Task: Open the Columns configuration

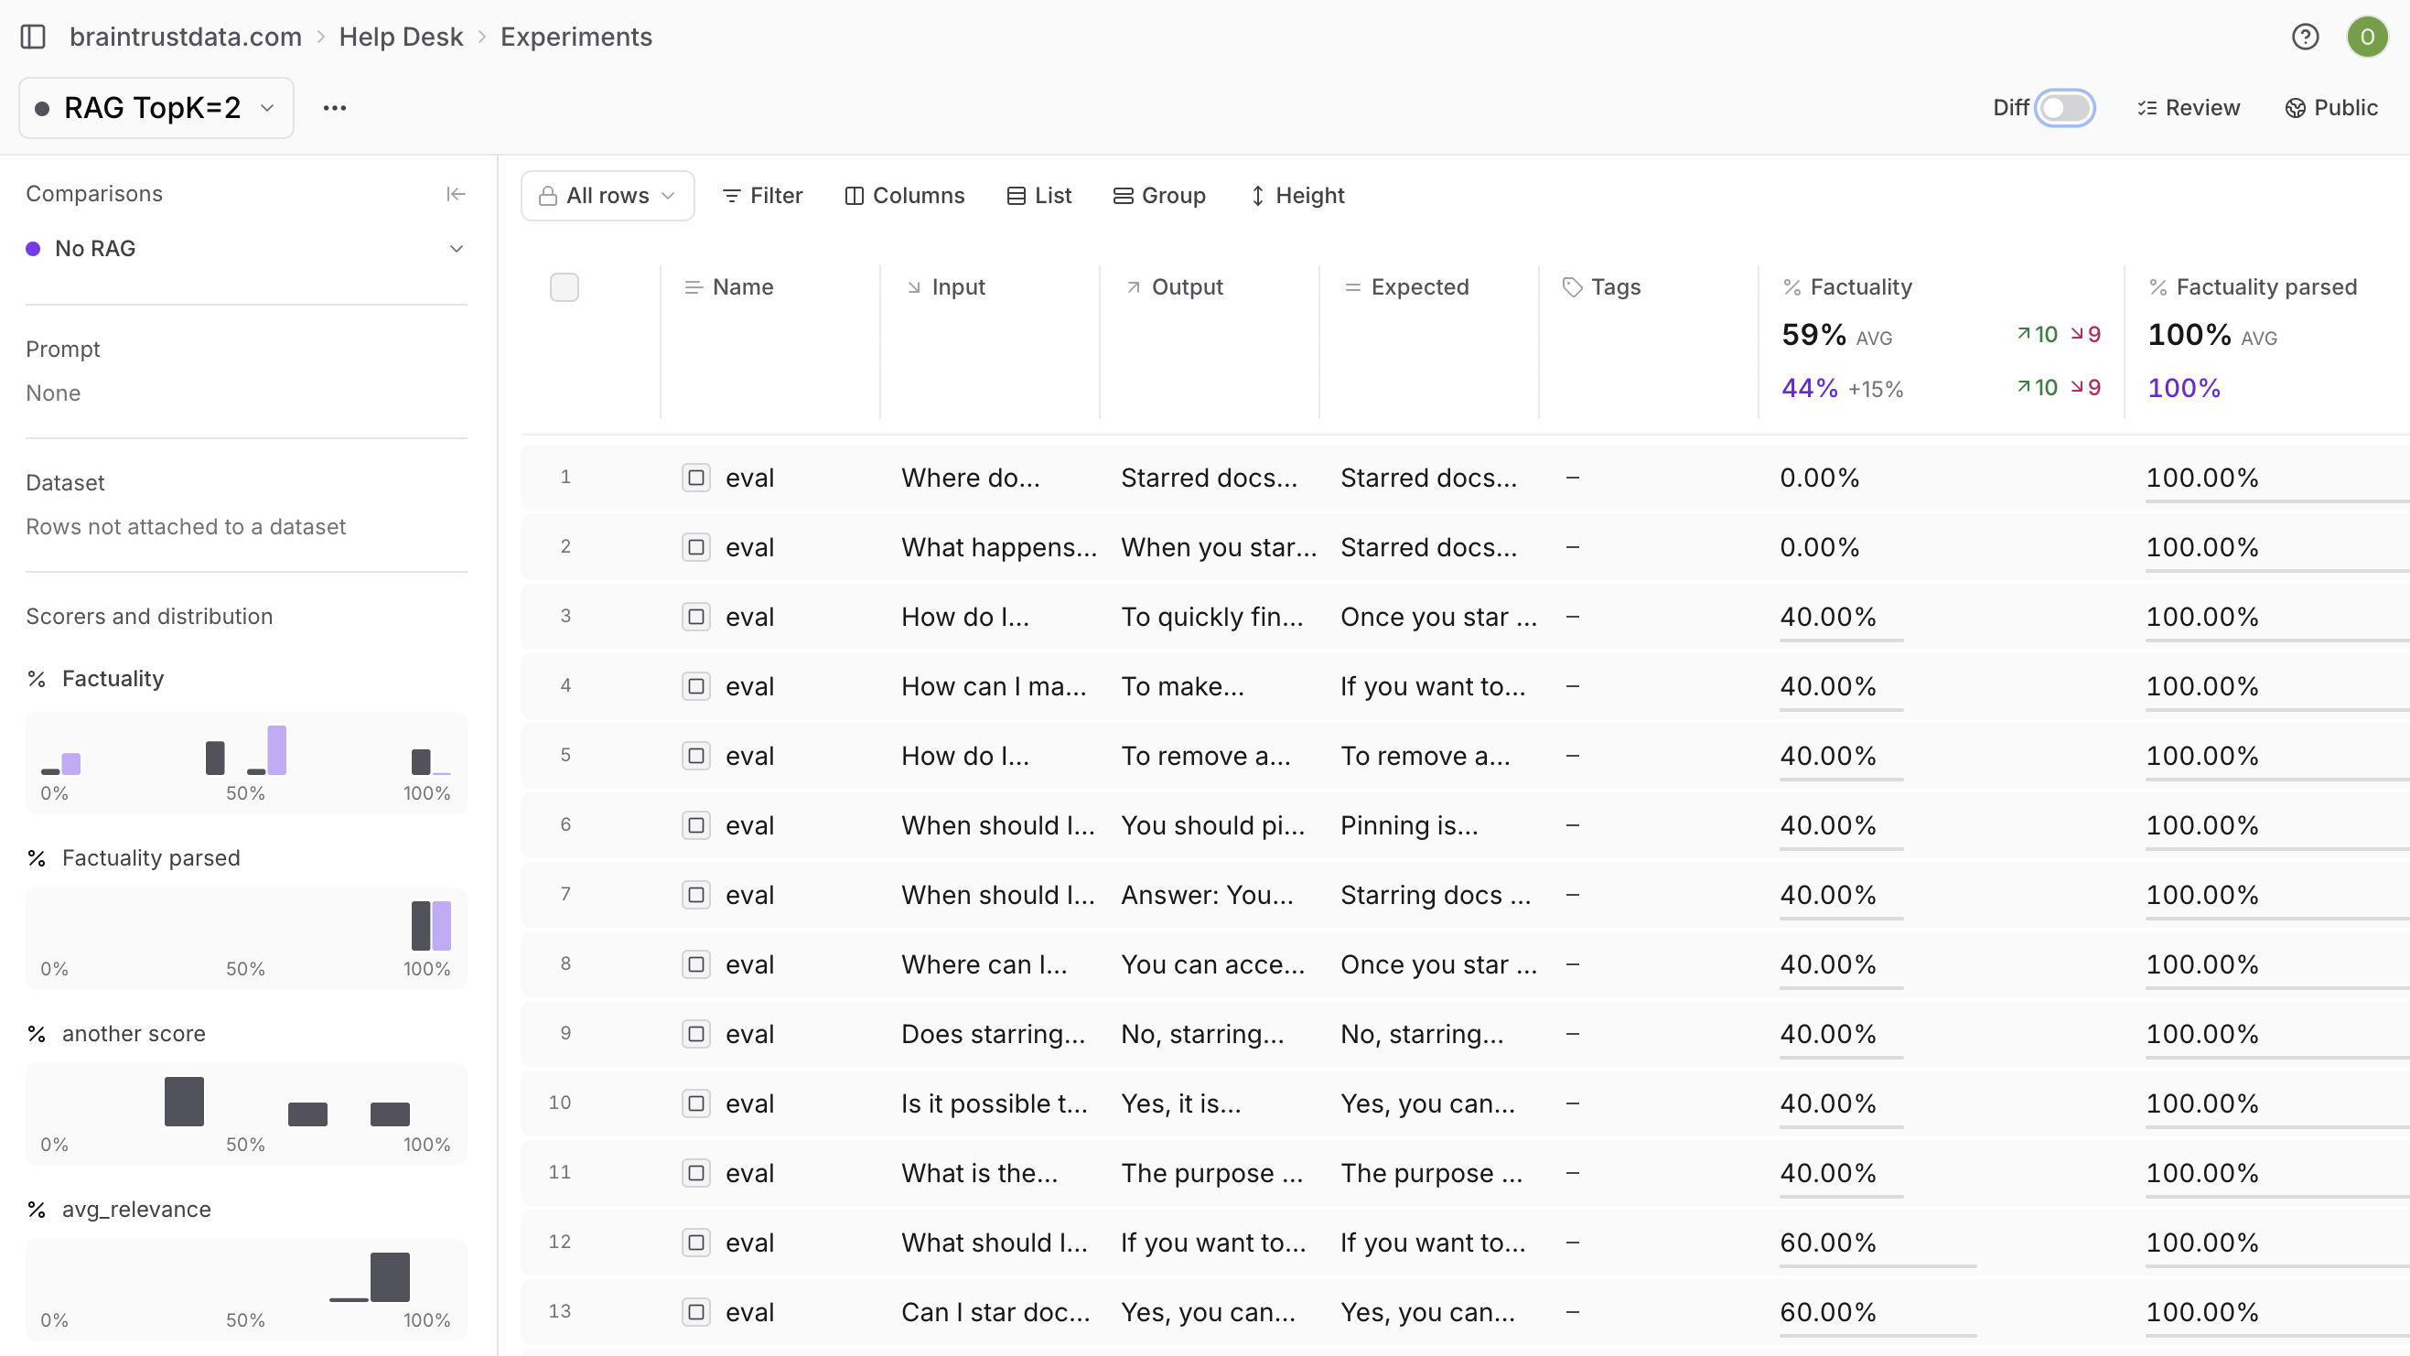Action: (x=904, y=196)
